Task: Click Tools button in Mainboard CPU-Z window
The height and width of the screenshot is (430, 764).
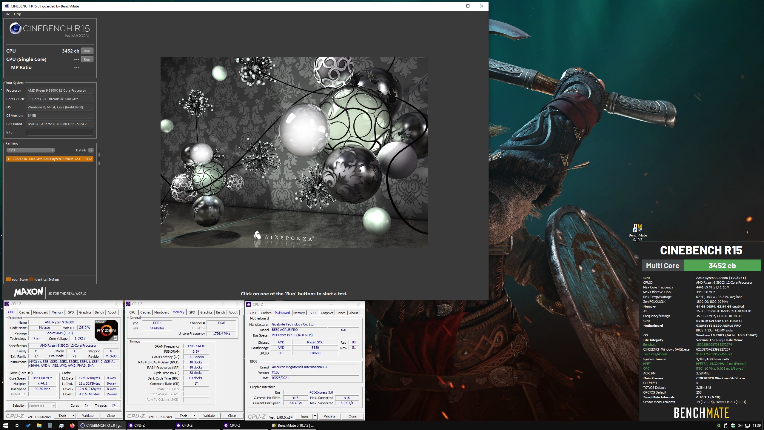Action: pyautogui.click(x=304, y=416)
